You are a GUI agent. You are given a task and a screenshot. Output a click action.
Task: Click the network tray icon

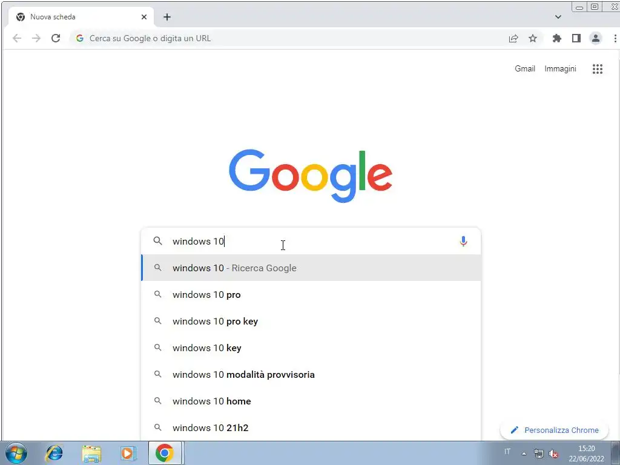(x=538, y=453)
